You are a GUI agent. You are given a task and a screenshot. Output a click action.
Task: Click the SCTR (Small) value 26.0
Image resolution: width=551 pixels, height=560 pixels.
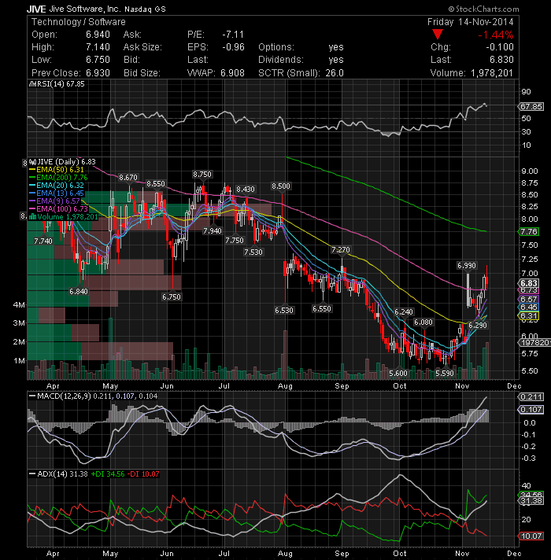[334, 73]
